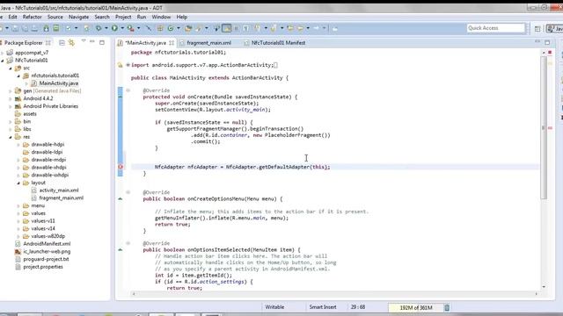Toggle Show Whitespace Characters button
This screenshot has width=563, height=316.
coord(245,28)
